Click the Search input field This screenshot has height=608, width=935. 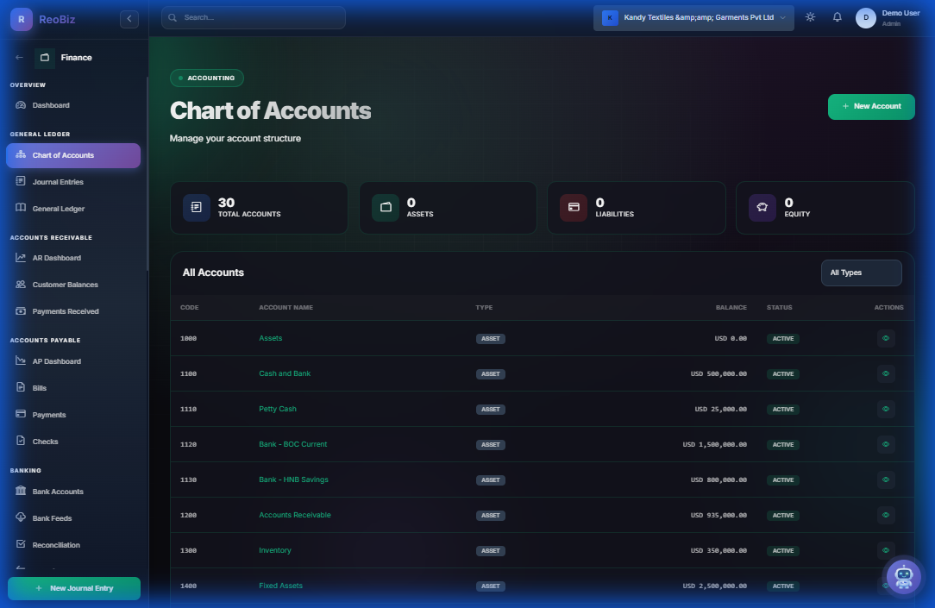[253, 17]
